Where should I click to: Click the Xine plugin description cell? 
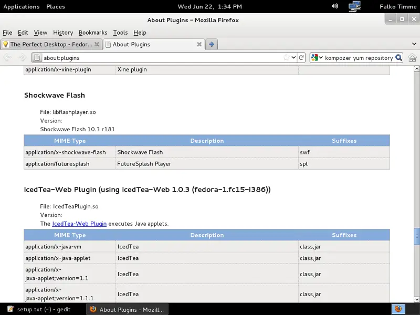(x=207, y=70)
